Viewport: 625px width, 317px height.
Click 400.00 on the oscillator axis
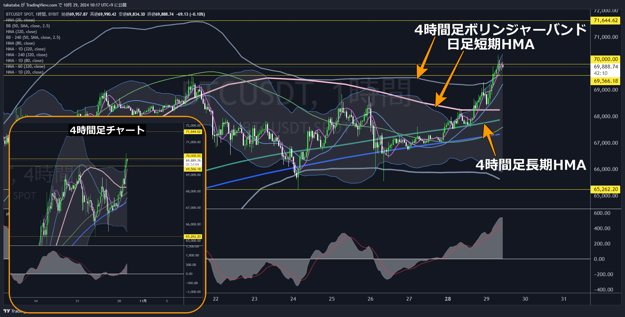(602, 228)
